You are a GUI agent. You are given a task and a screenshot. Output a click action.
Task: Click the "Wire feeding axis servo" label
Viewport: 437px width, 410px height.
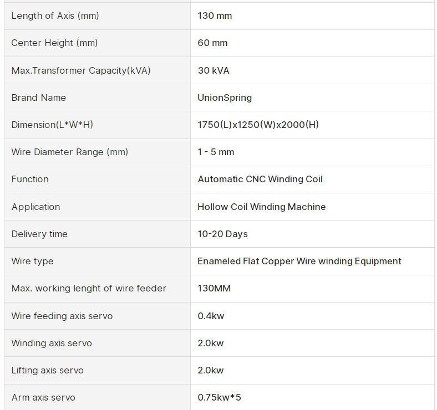(62, 316)
